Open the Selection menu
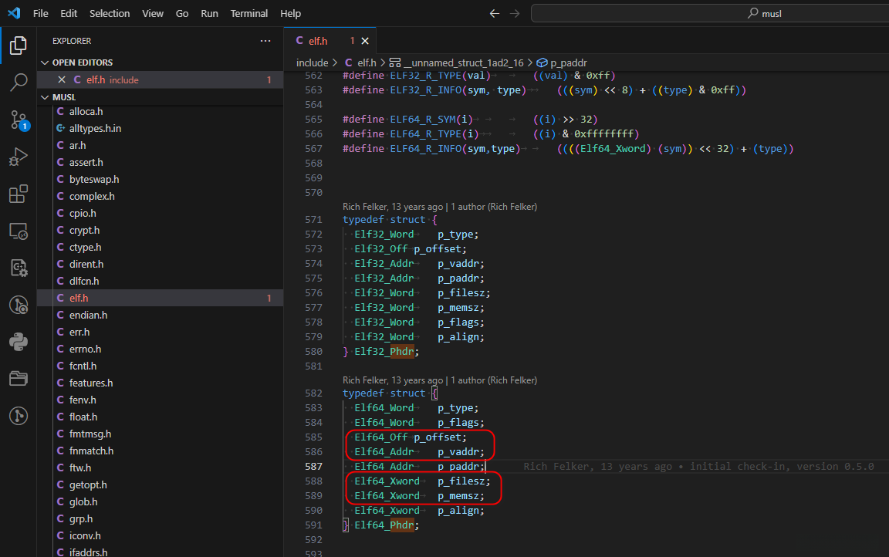Viewport: 889px width, 557px height. [x=110, y=13]
